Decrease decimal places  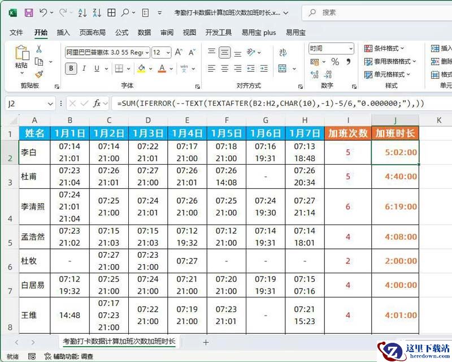tap(328, 75)
